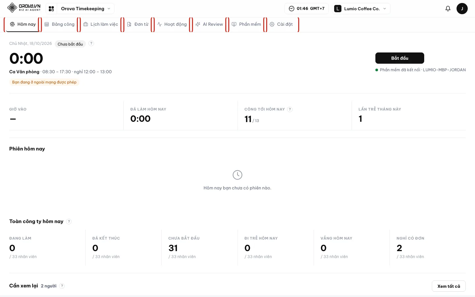Click the gear icon of Cài đặt tab

click(272, 24)
